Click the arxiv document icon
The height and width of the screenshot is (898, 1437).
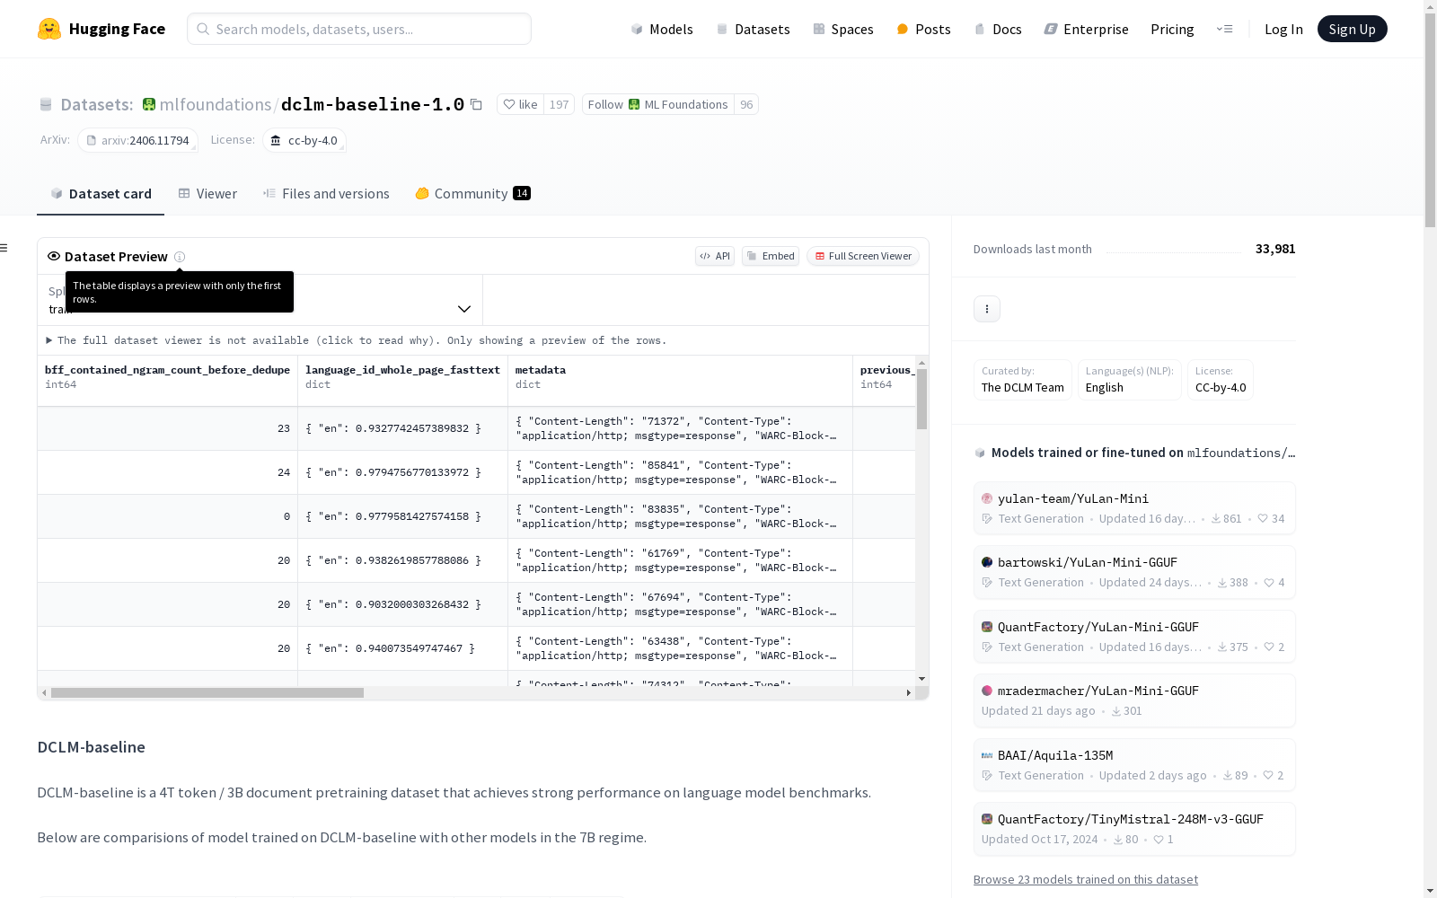[x=91, y=140]
